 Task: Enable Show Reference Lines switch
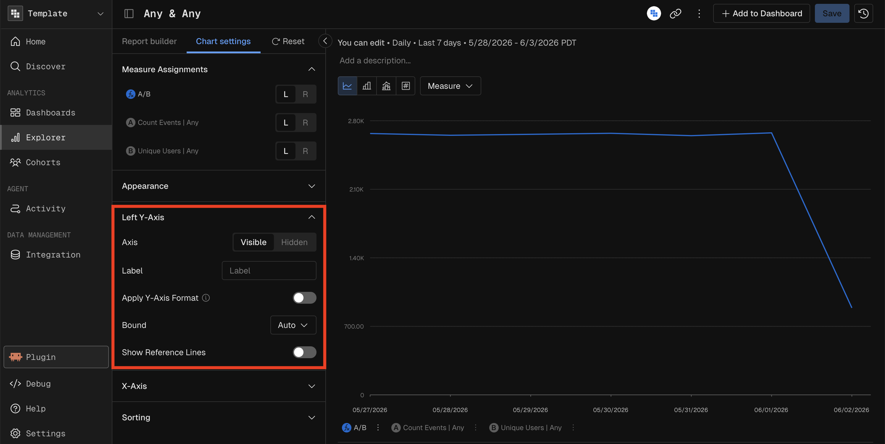point(304,352)
